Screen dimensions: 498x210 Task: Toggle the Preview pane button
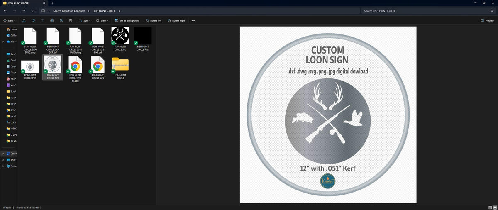pyautogui.click(x=487, y=20)
